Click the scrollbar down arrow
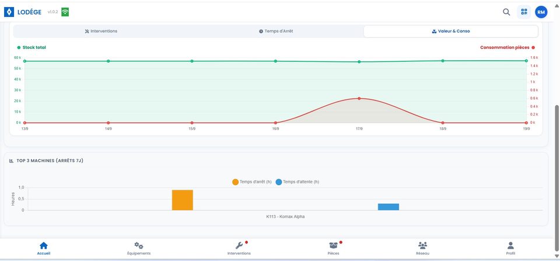This screenshot has width=560, height=261. tap(556, 256)
